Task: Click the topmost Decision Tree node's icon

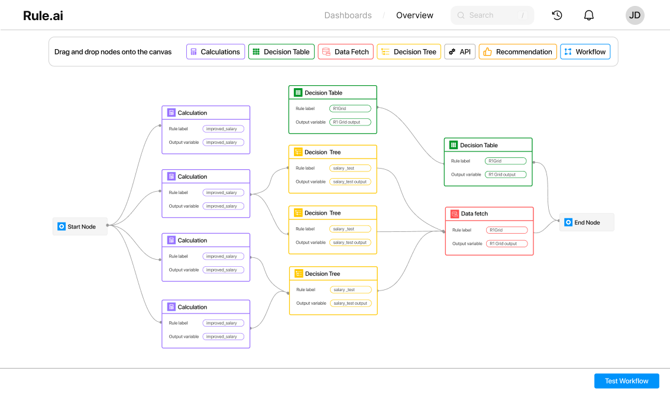Action: pyautogui.click(x=298, y=152)
